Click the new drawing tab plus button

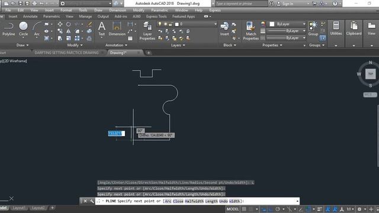point(149,53)
